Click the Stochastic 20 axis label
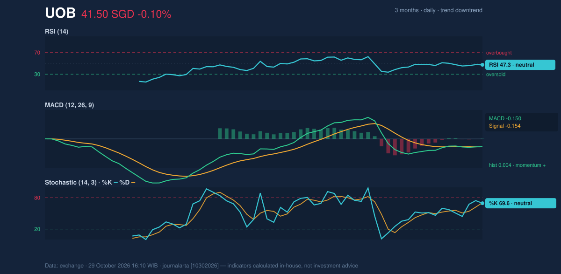This screenshot has height=274, width=561. (x=37, y=229)
